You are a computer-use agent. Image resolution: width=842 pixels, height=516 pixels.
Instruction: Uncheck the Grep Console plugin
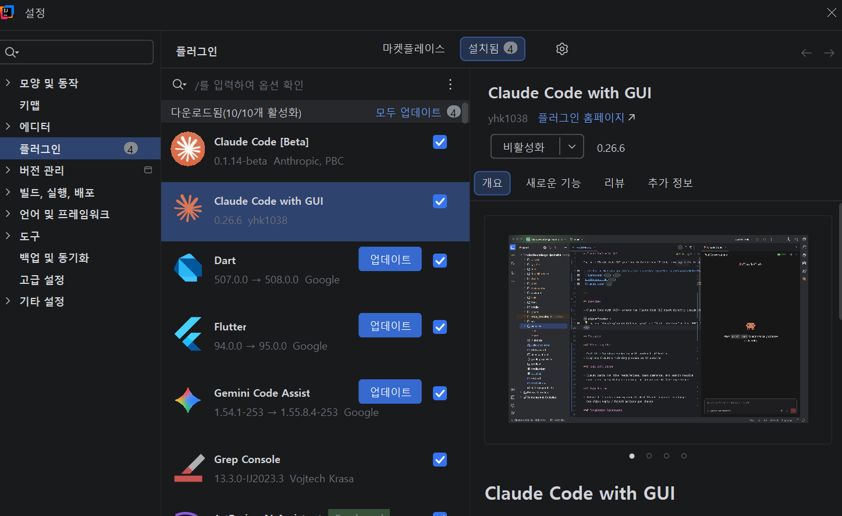(x=440, y=460)
